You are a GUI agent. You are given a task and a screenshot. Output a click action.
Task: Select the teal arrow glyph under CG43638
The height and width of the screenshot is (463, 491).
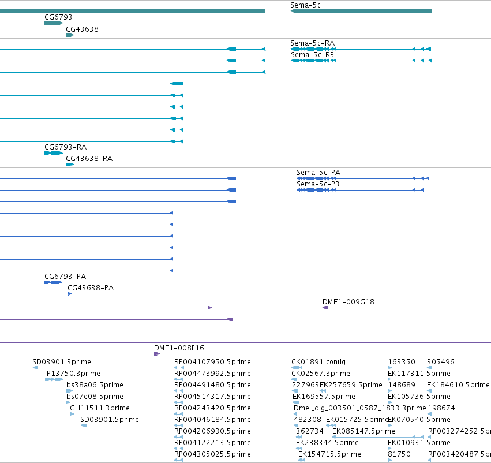(69, 35)
